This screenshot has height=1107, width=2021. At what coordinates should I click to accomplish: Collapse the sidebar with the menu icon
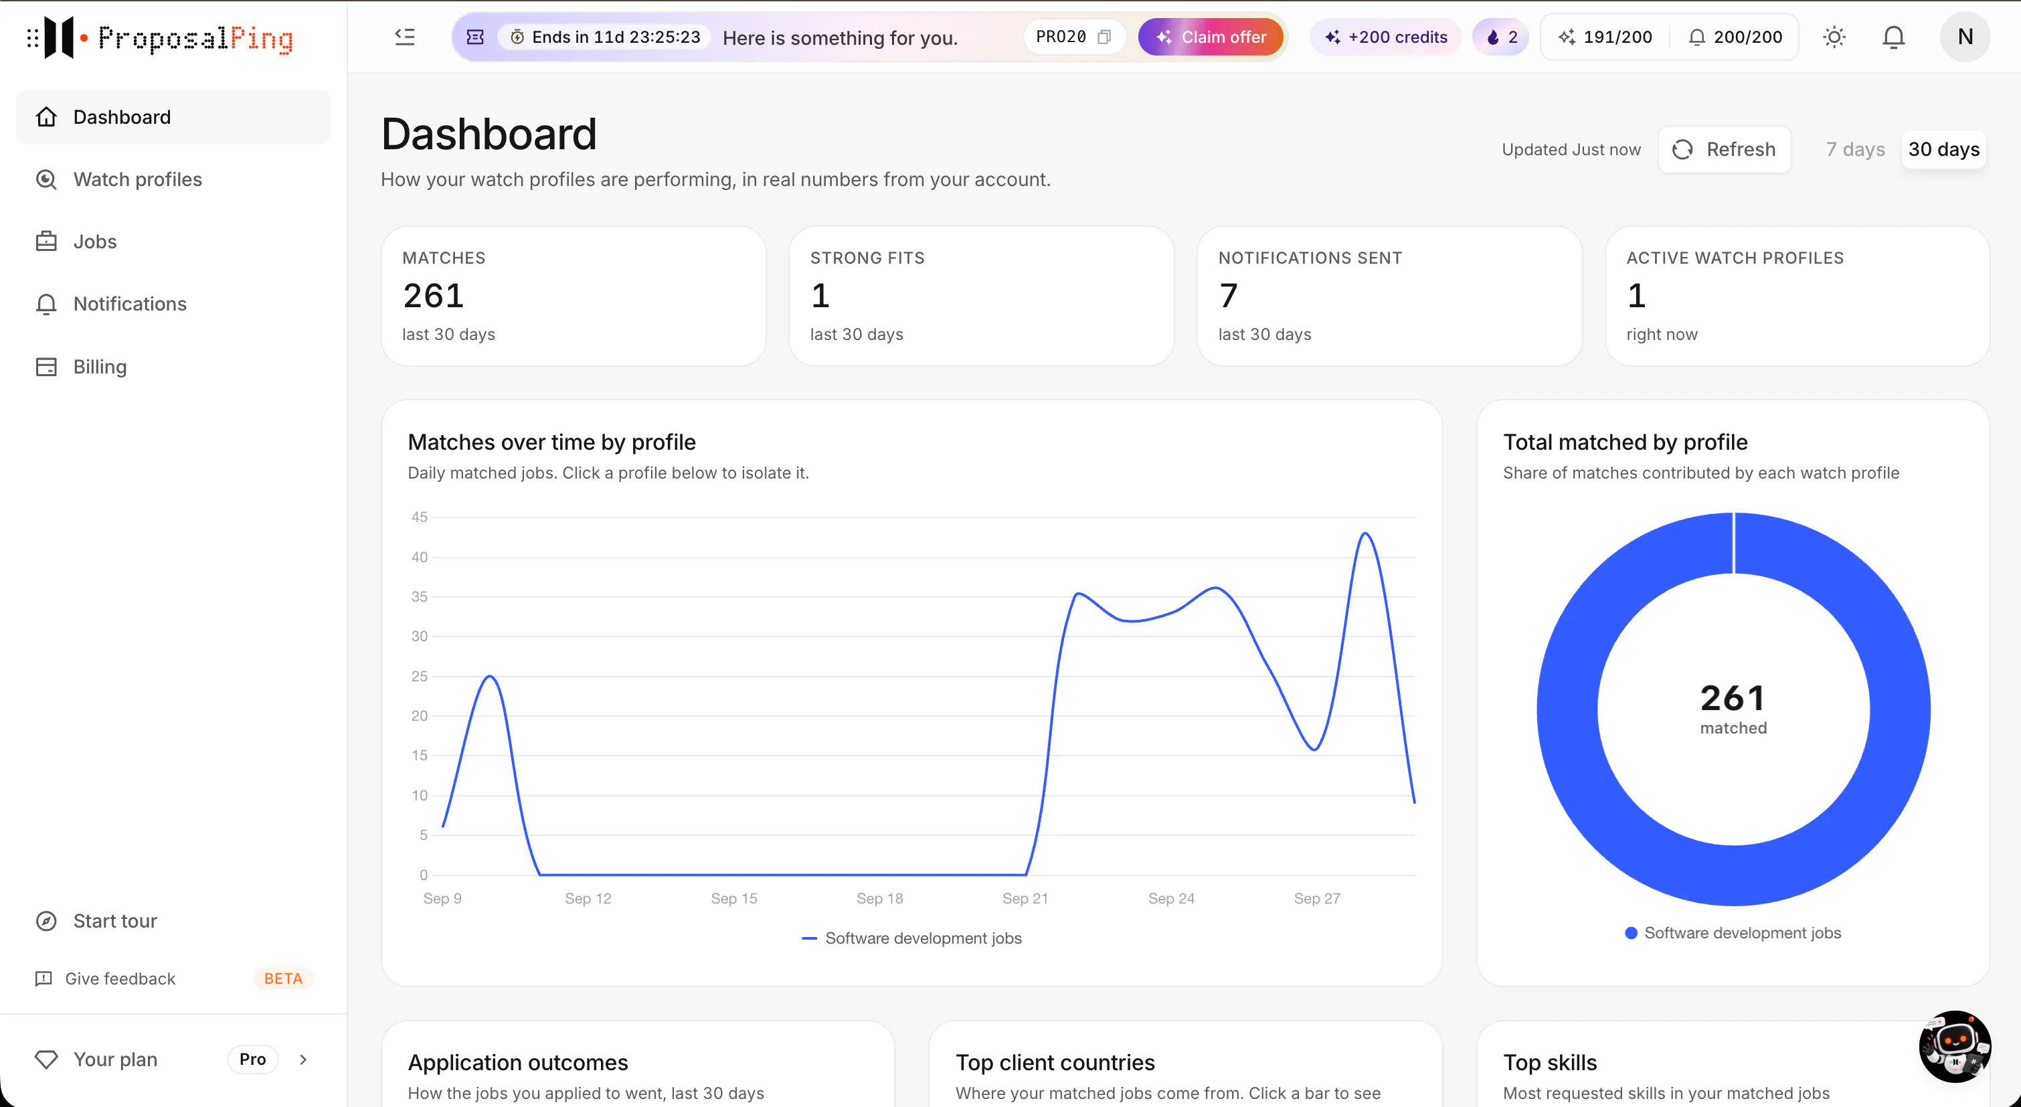click(404, 37)
